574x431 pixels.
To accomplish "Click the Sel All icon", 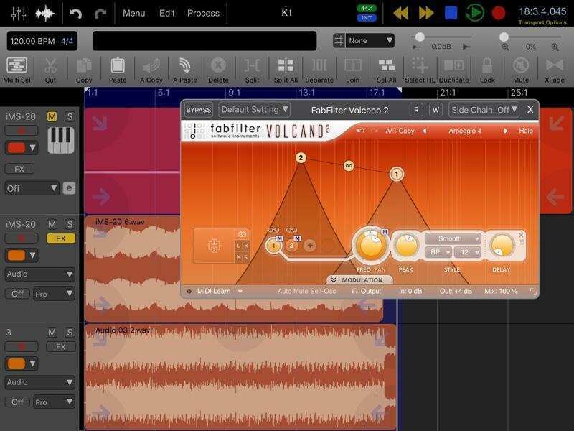I will click(387, 70).
